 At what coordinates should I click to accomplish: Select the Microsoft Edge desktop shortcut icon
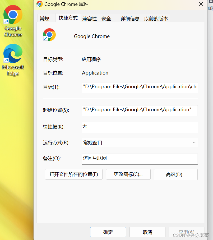click(x=13, y=53)
